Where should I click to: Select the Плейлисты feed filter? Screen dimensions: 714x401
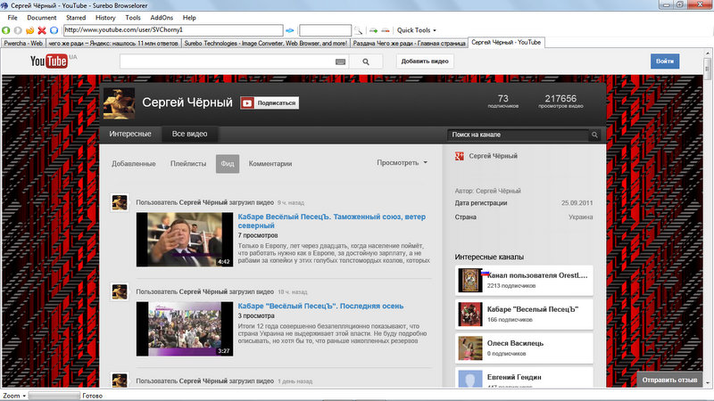pyautogui.click(x=188, y=164)
